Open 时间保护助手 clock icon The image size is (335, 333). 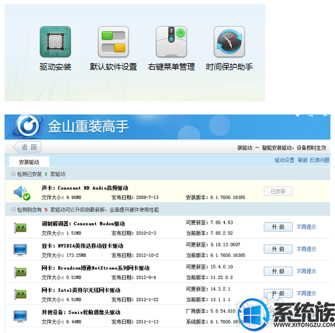click(x=229, y=42)
